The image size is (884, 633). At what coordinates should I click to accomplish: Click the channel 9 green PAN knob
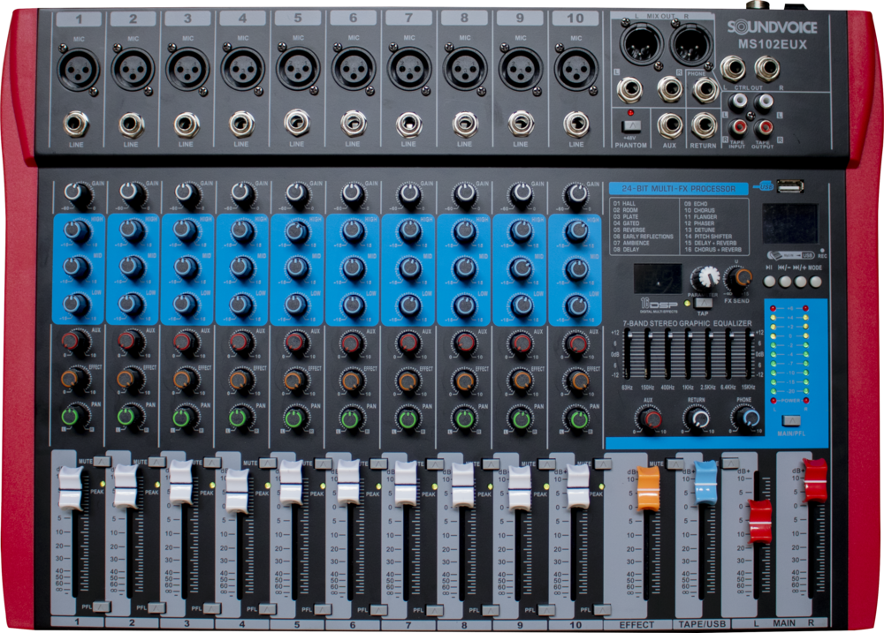pyautogui.click(x=521, y=419)
